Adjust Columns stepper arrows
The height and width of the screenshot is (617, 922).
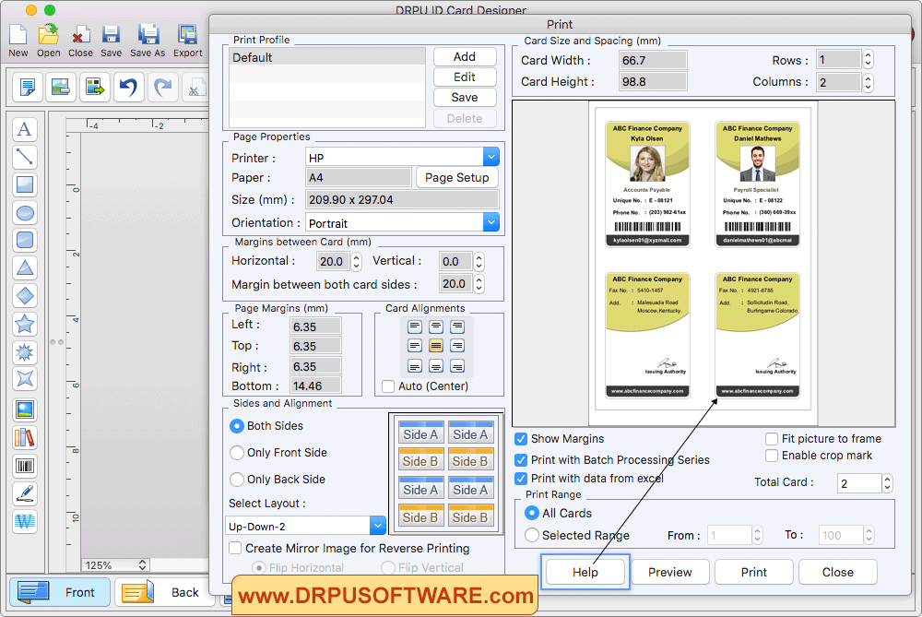point(868,82)
